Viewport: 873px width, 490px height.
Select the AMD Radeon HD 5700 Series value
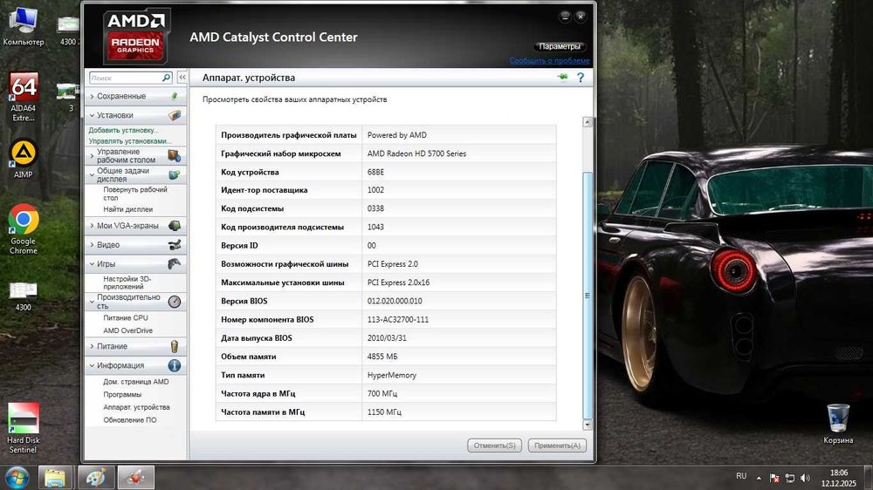tap(417, 153)
